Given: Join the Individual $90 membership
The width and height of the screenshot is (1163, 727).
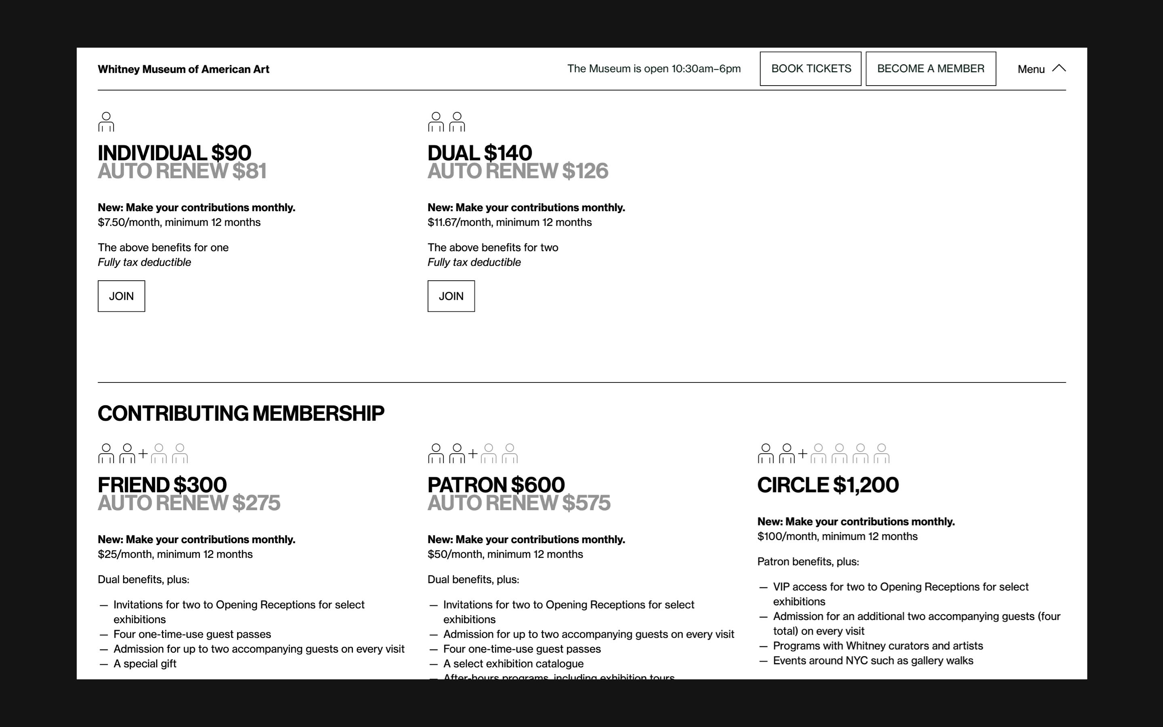Looking at the screenshot, I should [121, 296].
